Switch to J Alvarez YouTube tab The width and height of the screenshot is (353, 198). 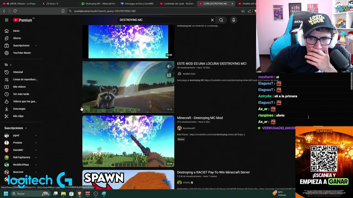(x=20, y=4)
